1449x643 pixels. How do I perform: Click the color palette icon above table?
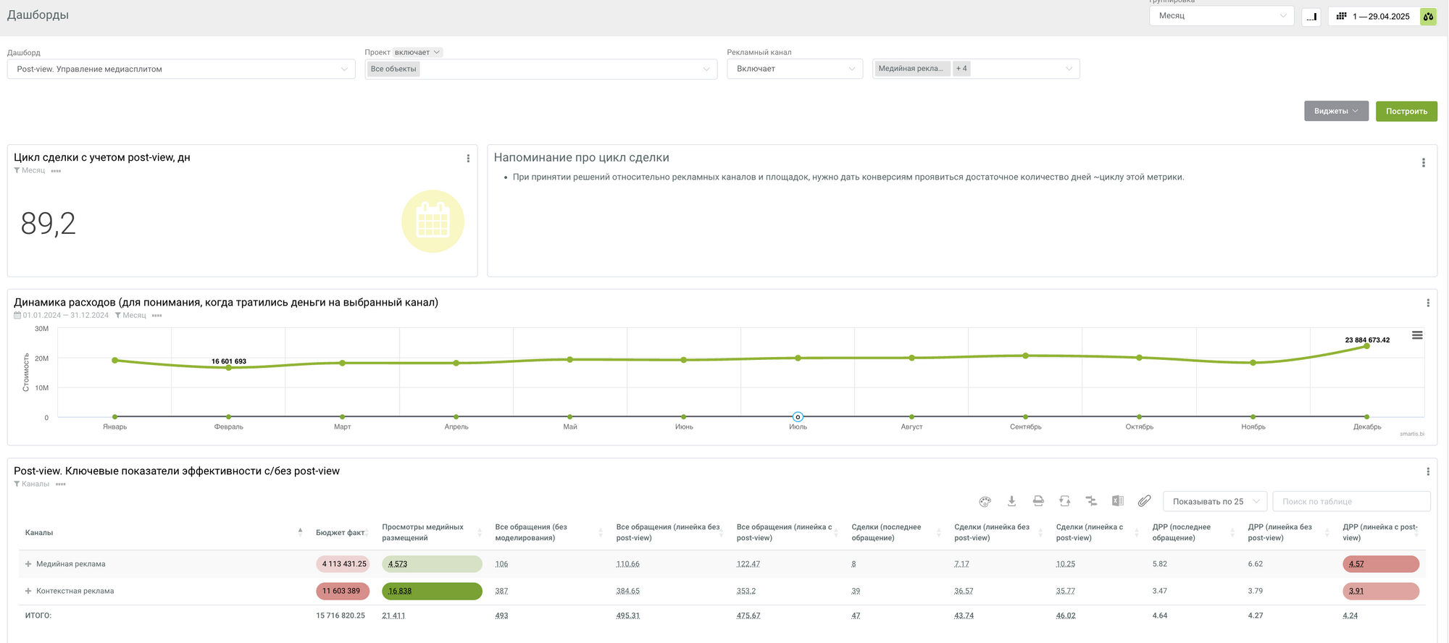985,501
